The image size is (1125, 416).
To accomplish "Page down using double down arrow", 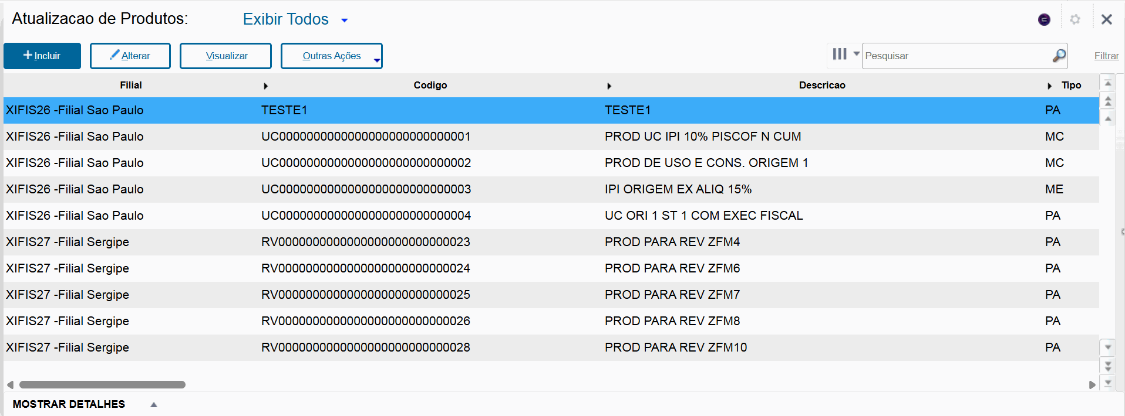I will 1108,366.
